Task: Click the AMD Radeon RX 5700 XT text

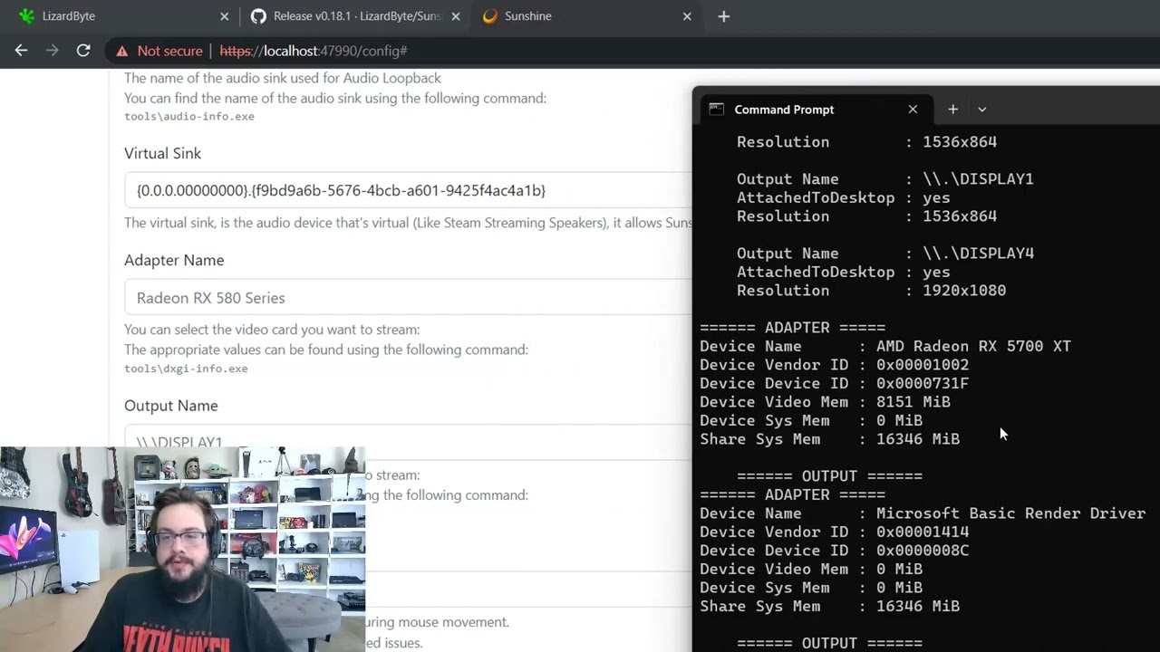Action: 973,346
